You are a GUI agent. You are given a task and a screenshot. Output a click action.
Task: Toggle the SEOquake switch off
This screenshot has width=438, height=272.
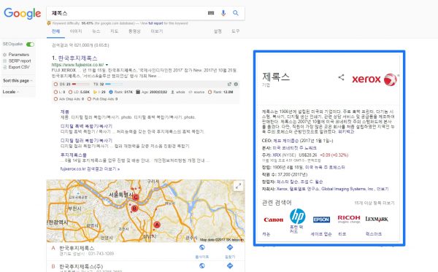pyautogui.click(x=30, y=44)
